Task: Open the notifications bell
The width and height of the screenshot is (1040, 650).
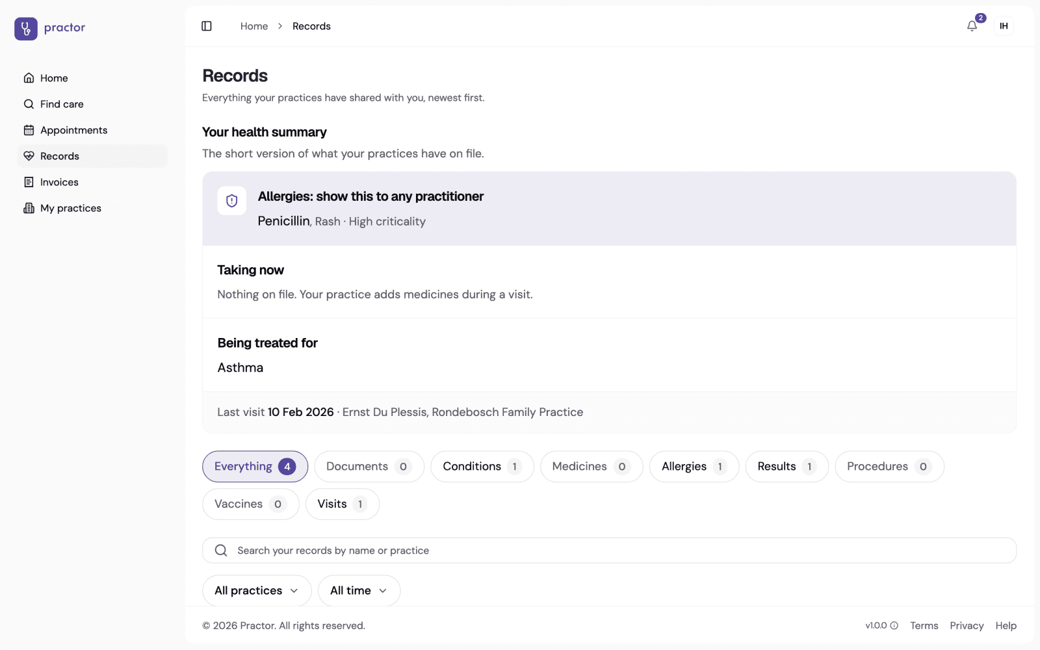Action: pos(972,26)
